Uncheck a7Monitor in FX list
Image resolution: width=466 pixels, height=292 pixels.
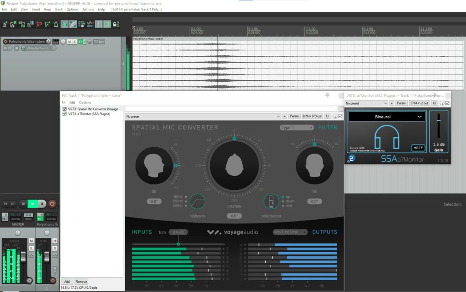[x=65, y=114]
